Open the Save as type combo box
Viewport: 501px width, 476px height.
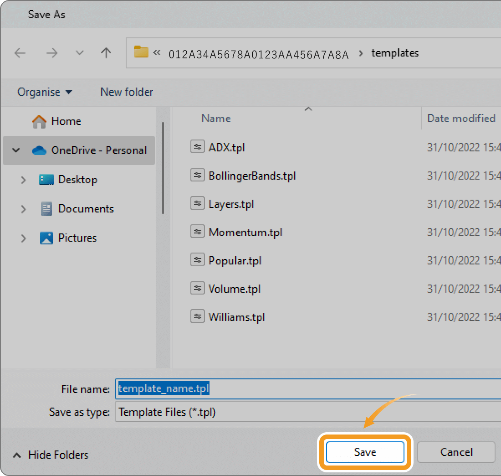(x=308, y=412)
